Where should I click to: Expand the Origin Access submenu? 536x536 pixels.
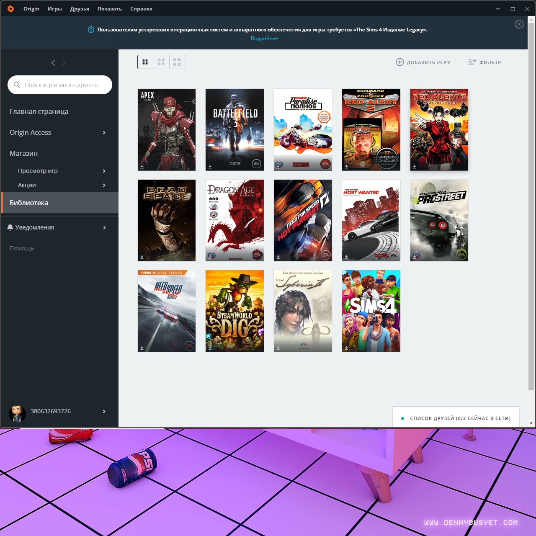coord(104,133)
